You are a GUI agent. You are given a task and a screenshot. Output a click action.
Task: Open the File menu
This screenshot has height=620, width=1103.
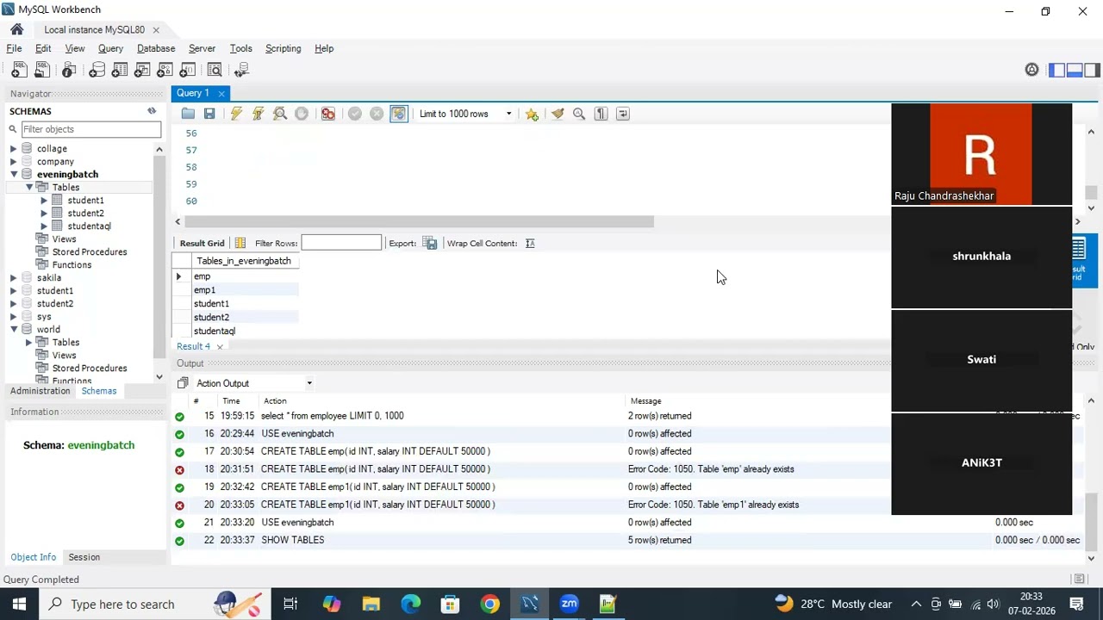click(x=14, y=48)
